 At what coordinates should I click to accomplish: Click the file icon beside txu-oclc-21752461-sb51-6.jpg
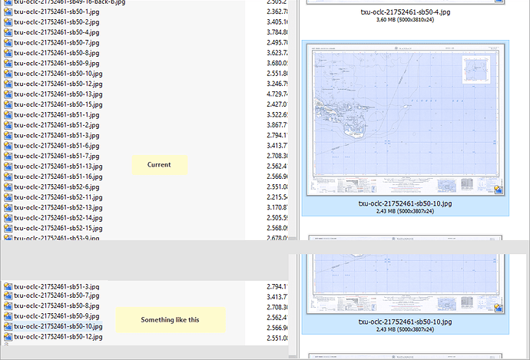pyautogui.click(x=8, y=146)
